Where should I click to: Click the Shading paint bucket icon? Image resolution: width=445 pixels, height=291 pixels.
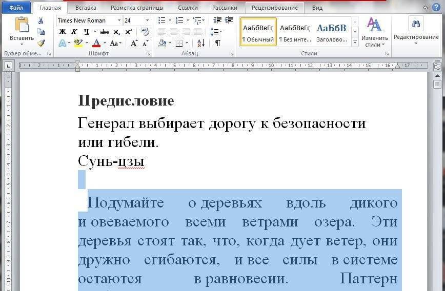coord(163,44)
